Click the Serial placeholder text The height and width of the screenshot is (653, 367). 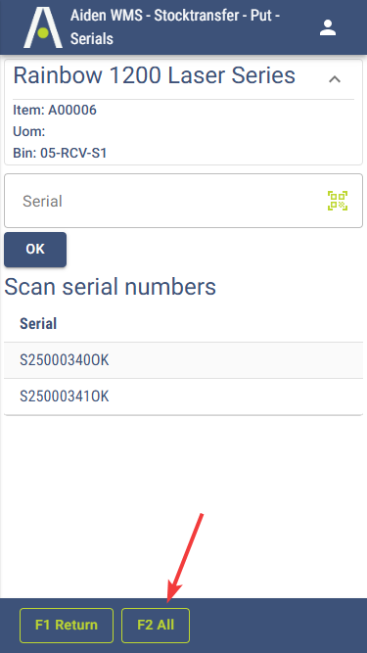[x=42, y=201]
